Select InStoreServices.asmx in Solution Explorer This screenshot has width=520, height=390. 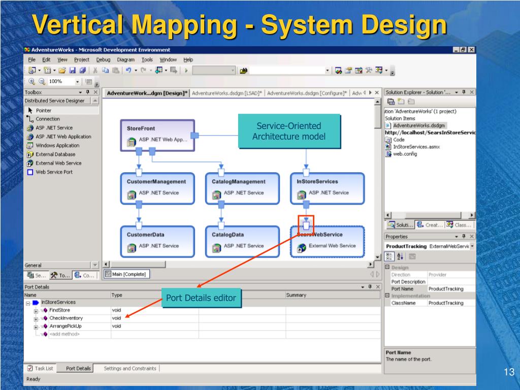pyautogui.click(x=416, y=147)
